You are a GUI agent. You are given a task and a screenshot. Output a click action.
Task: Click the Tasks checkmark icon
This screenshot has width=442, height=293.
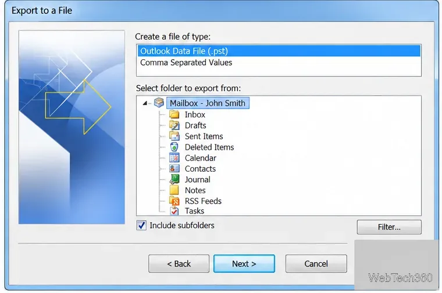point(174,211)
